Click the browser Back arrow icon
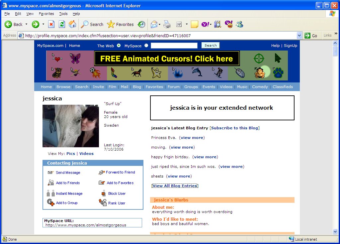This screenshot has height=244, width=340. tap(8, 24)
